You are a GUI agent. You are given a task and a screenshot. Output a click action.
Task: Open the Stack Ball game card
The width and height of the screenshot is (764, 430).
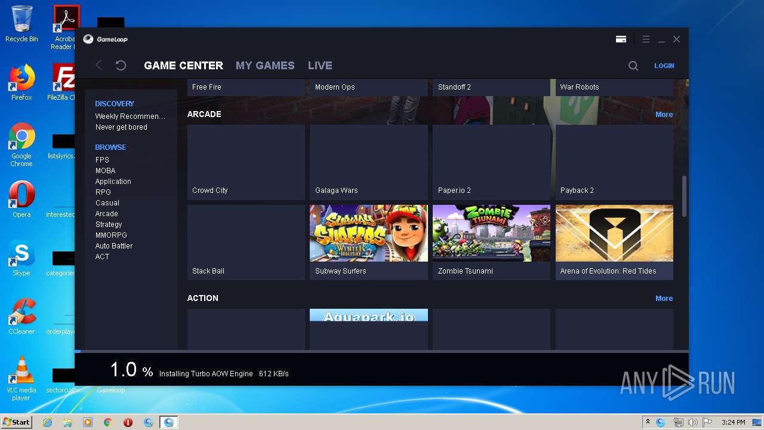pyautogui.click(x=246, y=242)
